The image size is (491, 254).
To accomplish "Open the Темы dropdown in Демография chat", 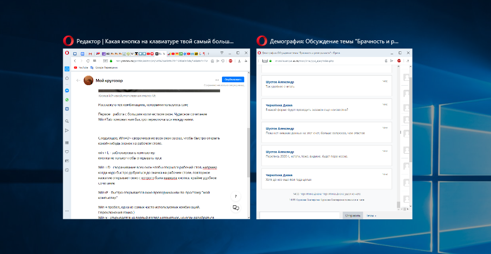I will click(x=371, y=215).
